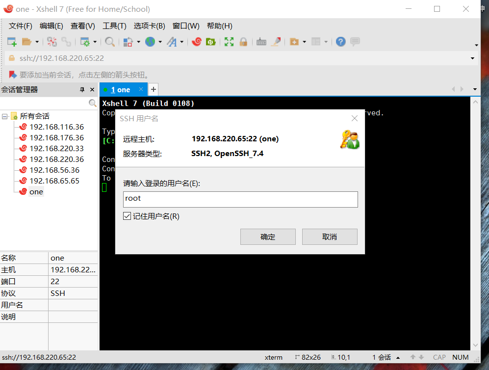The width and height of the screenshot is (489, 370).
Task: Expand the dropdown beside New folder icon
Action: point(304,42)
